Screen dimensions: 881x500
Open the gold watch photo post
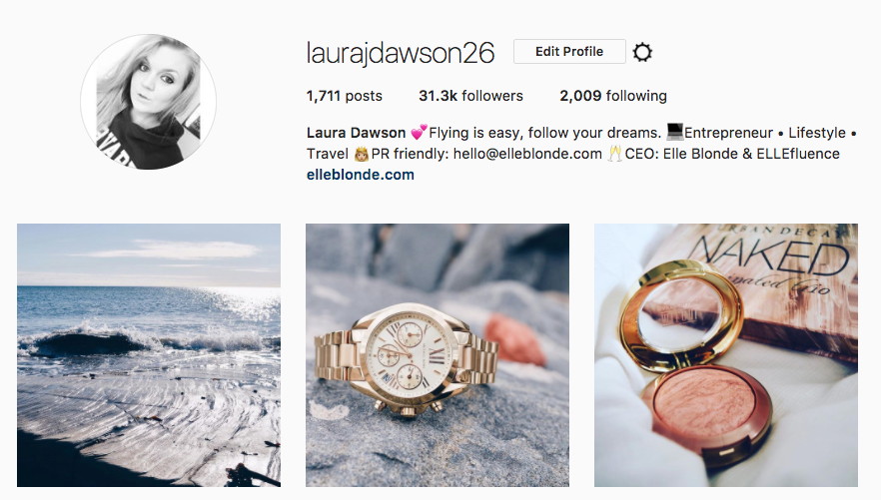pyautogui.click(x=438, y=355)
